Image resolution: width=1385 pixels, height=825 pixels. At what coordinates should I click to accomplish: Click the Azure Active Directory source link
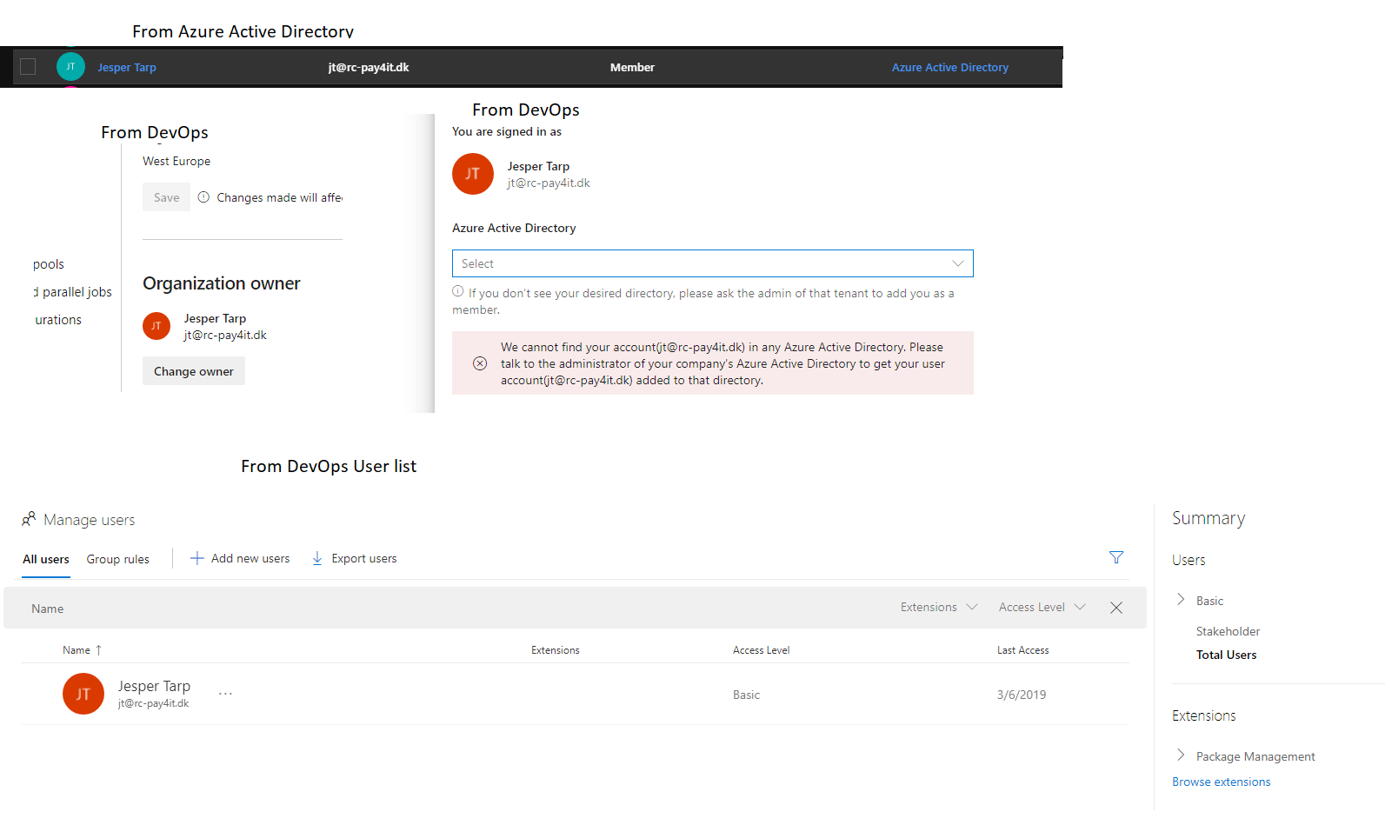[x=950, y=68]
